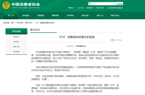Click 资讯速递 in the breadcrumb trail

20,23
